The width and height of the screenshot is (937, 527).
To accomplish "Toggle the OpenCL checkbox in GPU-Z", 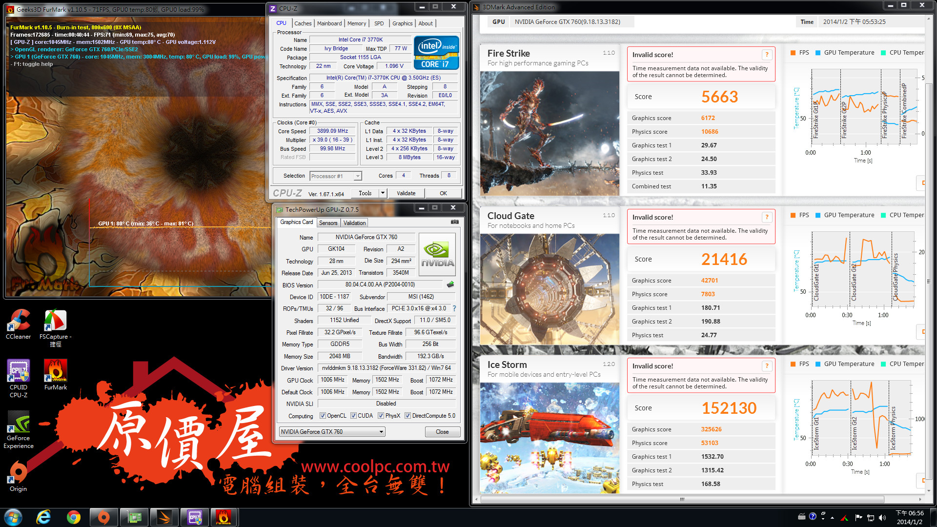I will click(x=323, y=416).
